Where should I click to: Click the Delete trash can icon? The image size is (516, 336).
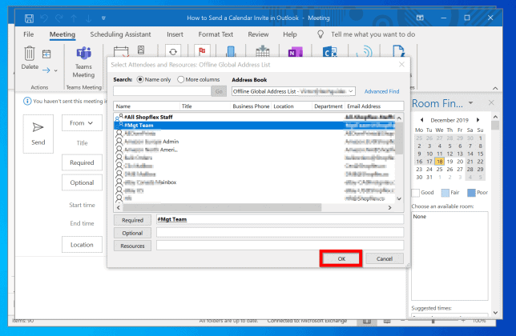click(x=30, y=54)
